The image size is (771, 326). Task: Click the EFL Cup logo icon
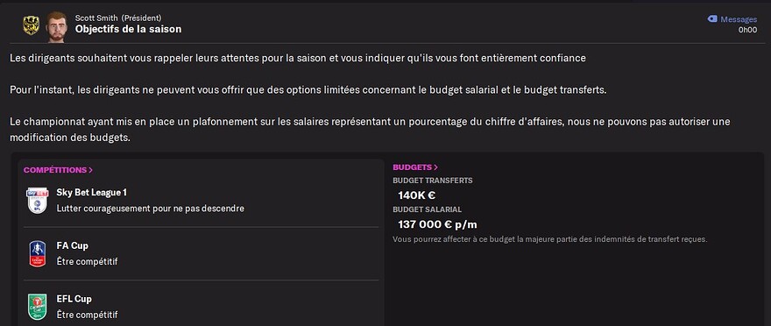[x=38, y=307]
